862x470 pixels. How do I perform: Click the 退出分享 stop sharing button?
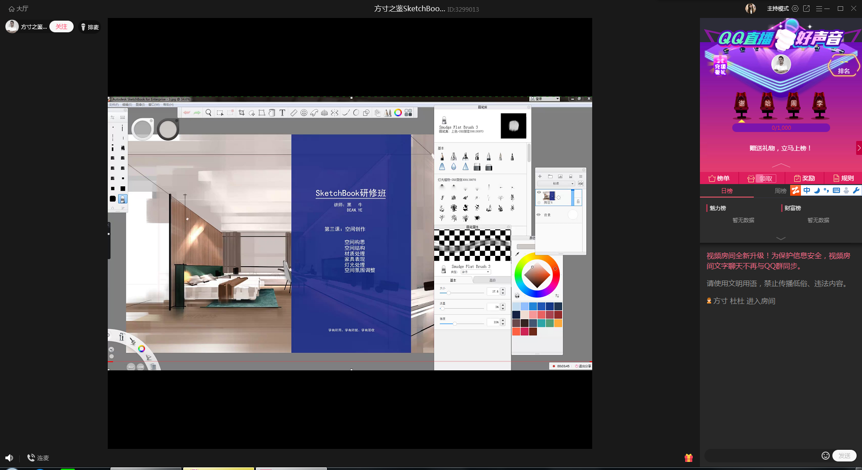583,366
